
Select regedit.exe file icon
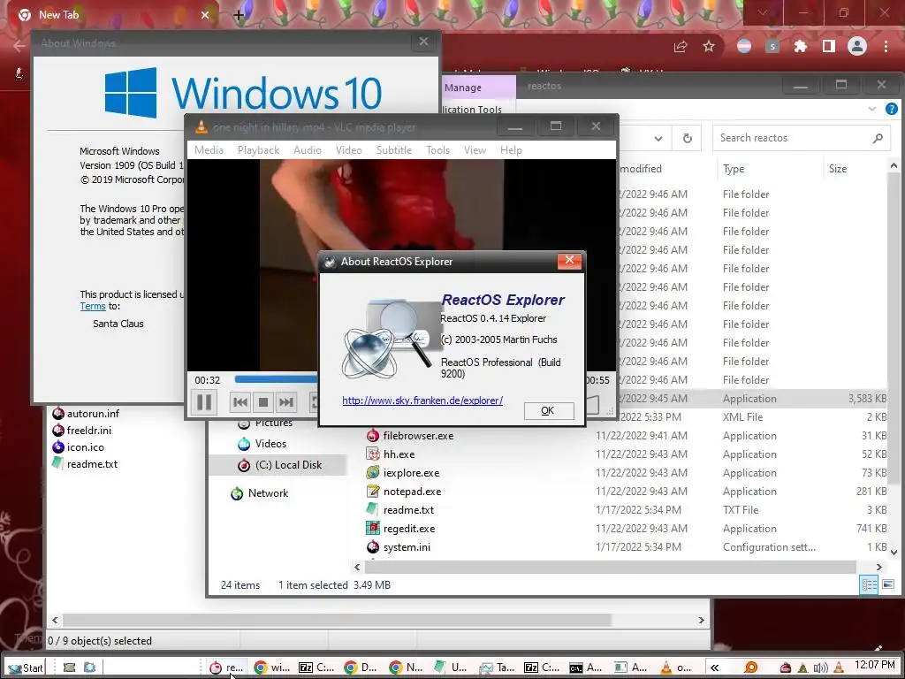click(374, 529)
